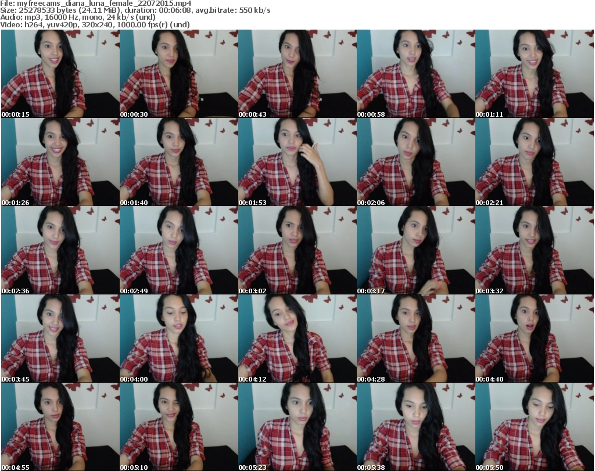The height and width of the screenshot is (471, 595).
Task: Select the thumbnail stamped 00:00:30
Action: [x=179, y=74]
